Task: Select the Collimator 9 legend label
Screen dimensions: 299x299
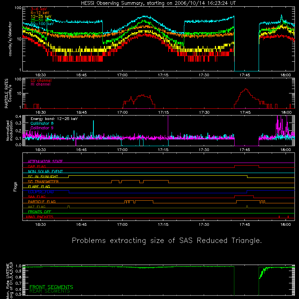Action: point(42,128)
